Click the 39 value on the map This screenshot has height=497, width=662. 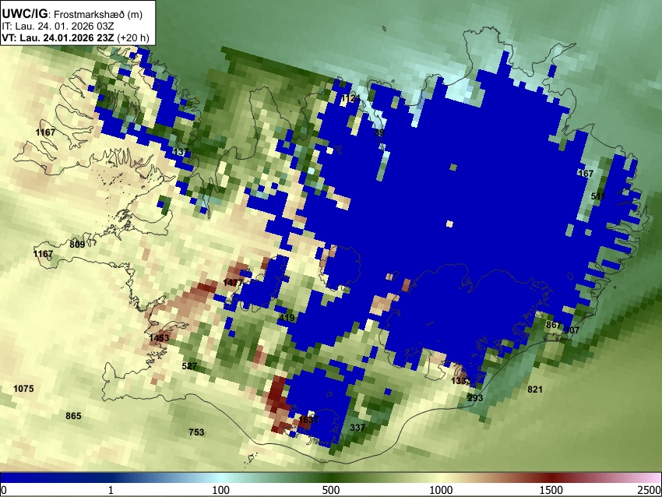click(x=379, y=132)
